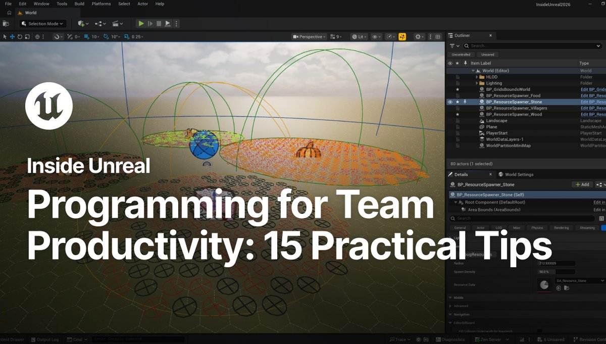
Task: Activate the Translate (move) gizmo tool
Action: pyautogui.click(x=12, y=37)
